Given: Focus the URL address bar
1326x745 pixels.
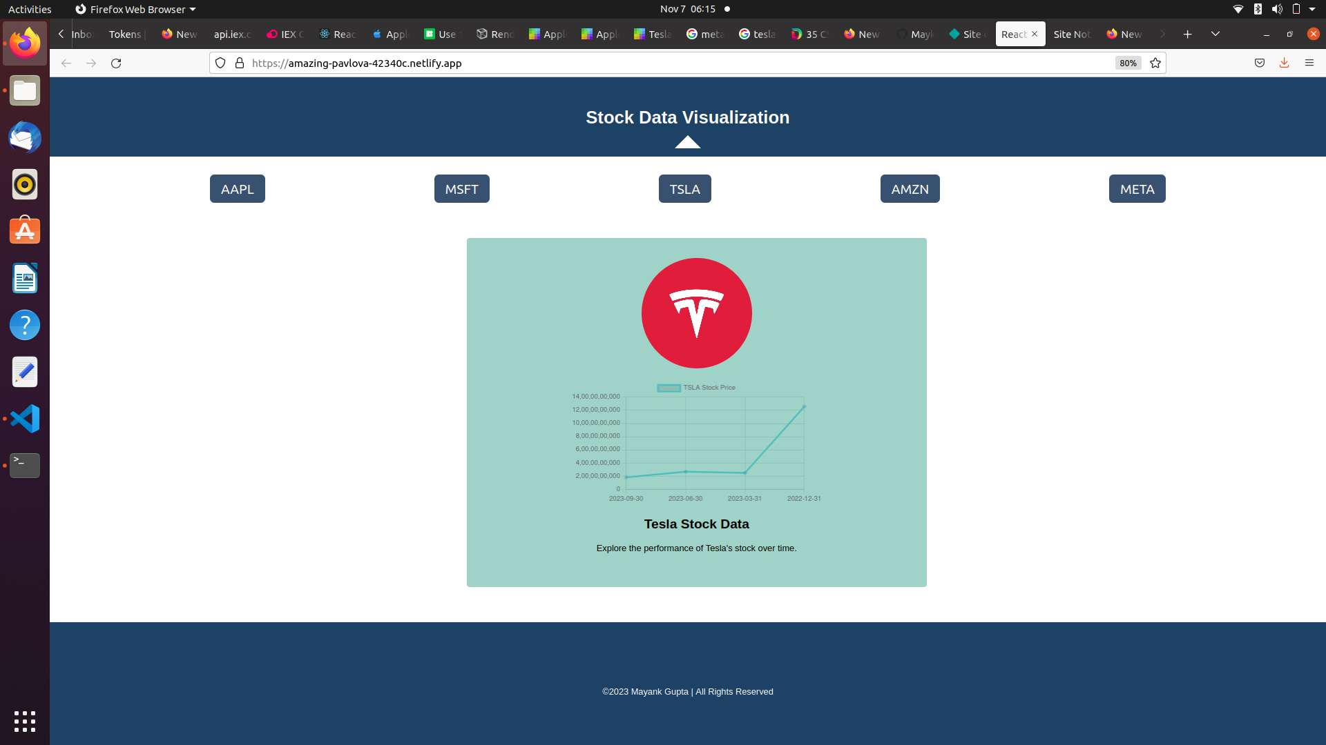Looking at the screenshot, I should (x=622, y=63).
